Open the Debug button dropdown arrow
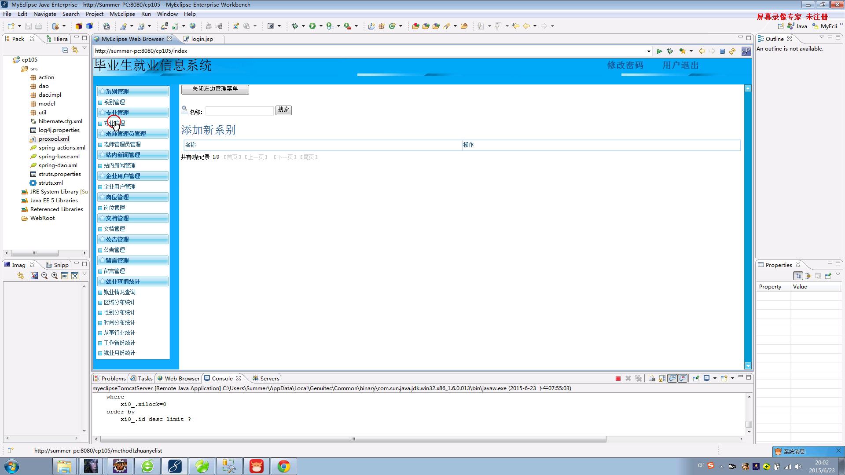845x475 pixels. 303,26
